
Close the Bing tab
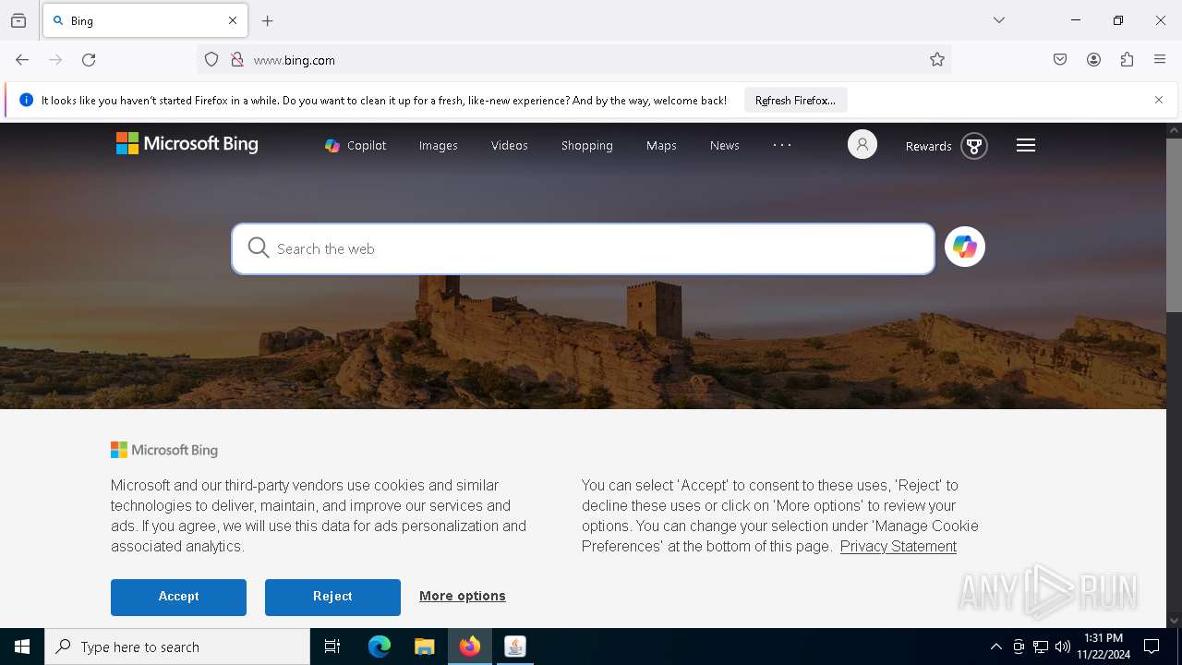coord(233,20)
